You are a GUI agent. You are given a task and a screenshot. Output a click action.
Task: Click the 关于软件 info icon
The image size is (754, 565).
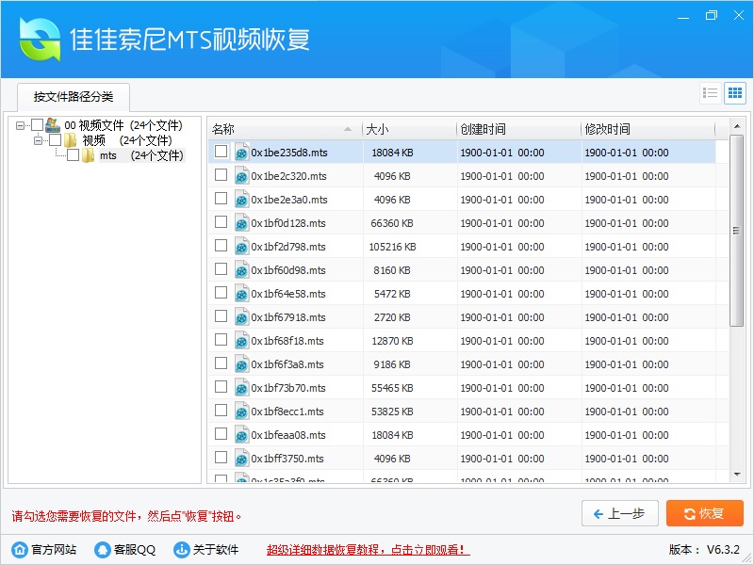182,550
